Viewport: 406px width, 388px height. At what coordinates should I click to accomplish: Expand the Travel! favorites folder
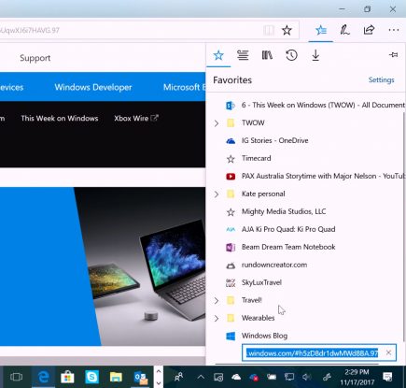coord(217,301)
